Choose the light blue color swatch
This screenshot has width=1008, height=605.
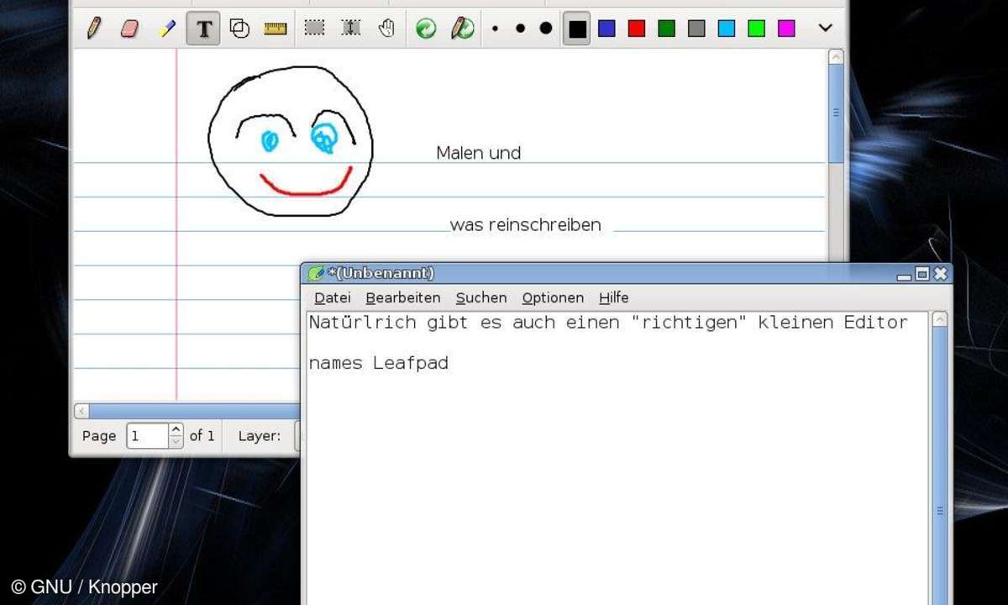[x=727, y=29]
